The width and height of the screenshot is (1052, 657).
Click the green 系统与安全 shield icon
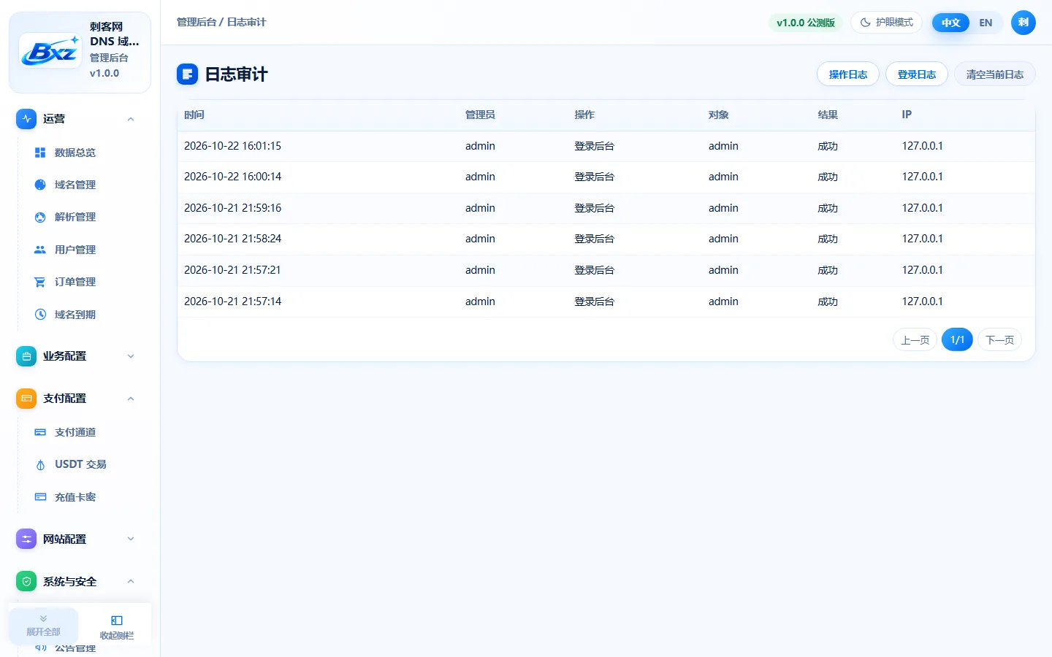point(26,582)
